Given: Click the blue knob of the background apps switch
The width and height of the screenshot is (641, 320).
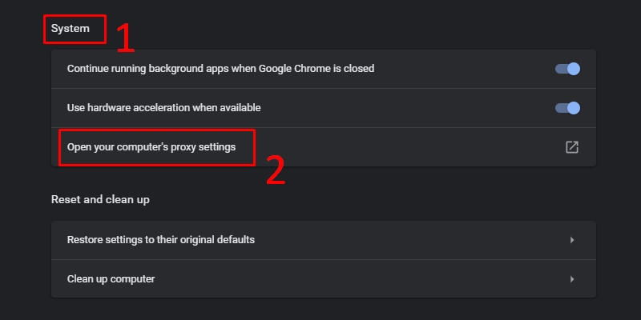Looking at the screenshot, I should point(574,69).
